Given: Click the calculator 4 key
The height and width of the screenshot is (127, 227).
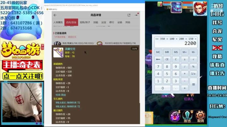Looking at the screenshot, I should point(158,74).
